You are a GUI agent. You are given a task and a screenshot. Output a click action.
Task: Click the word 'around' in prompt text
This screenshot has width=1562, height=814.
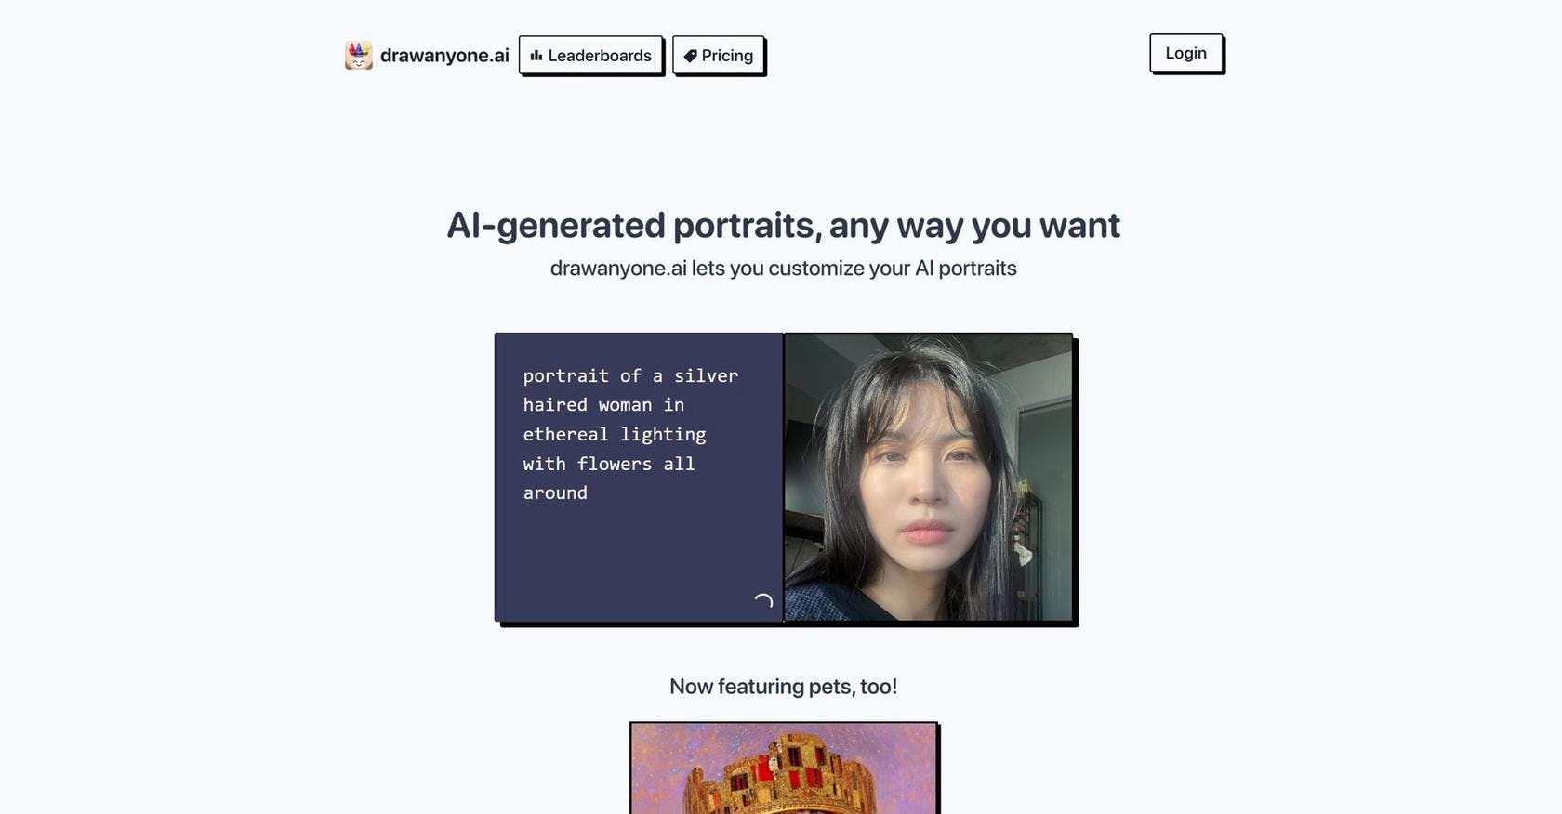(x=555, y=492)
